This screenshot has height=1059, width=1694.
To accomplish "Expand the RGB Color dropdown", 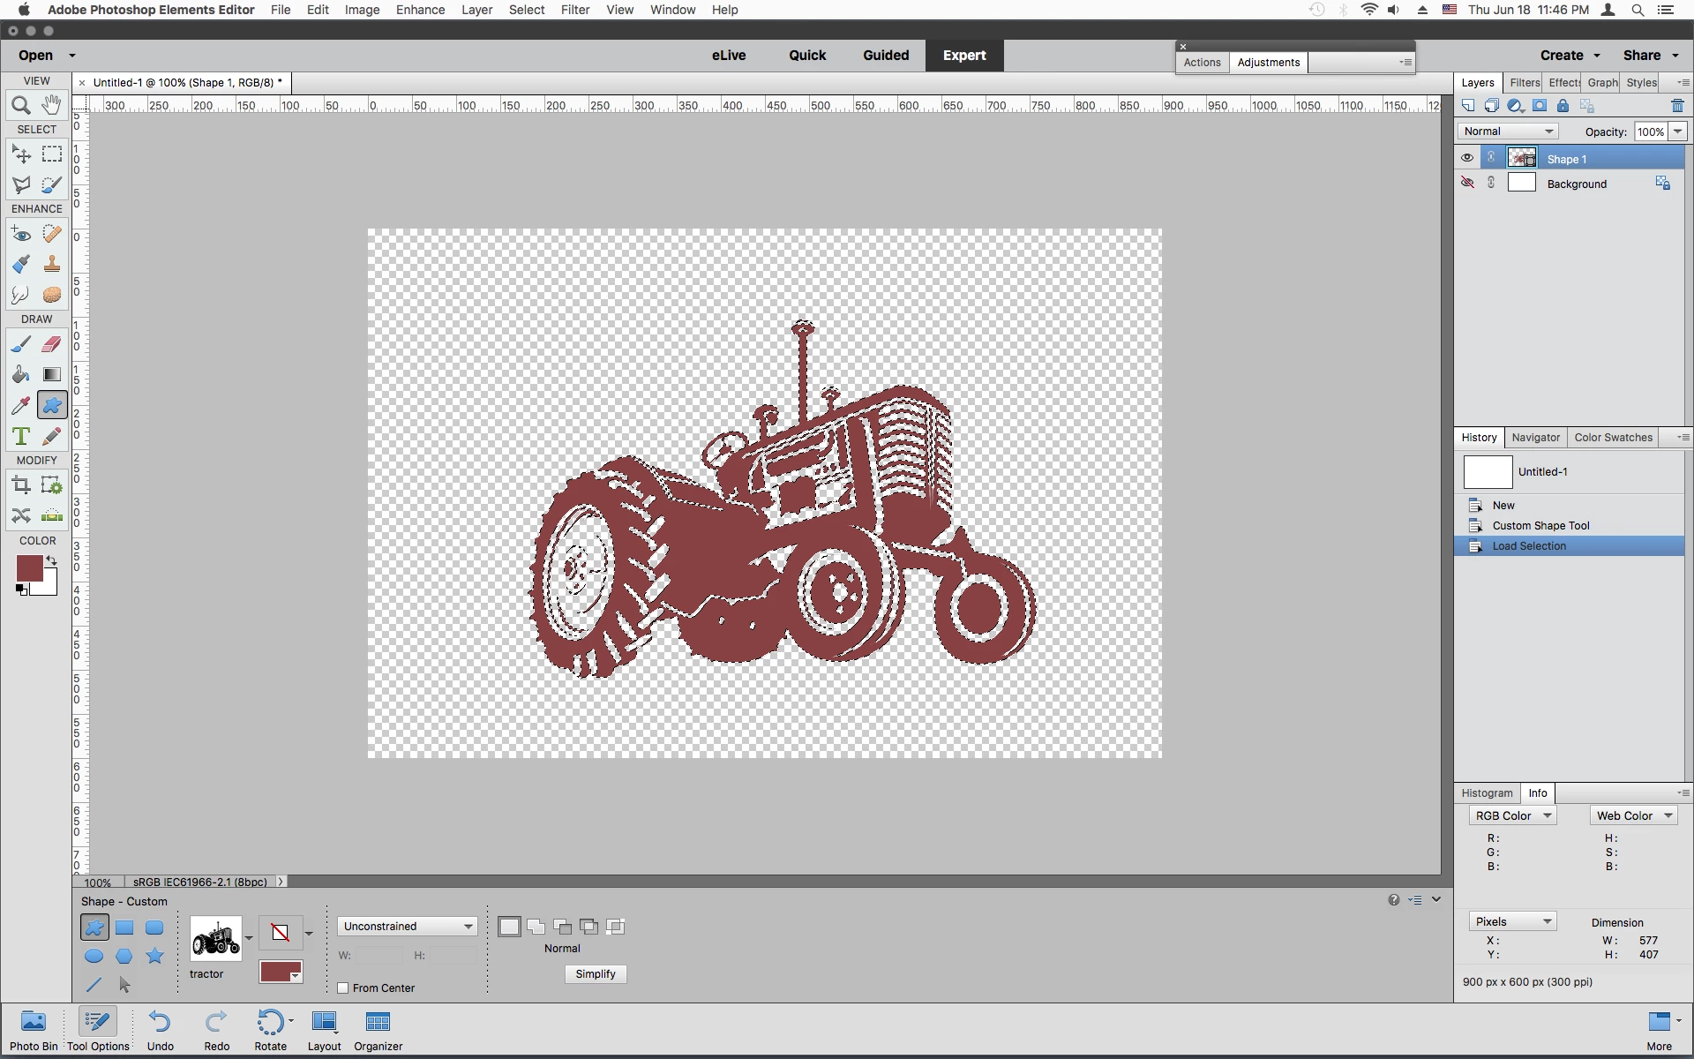I will point(1512,815).
